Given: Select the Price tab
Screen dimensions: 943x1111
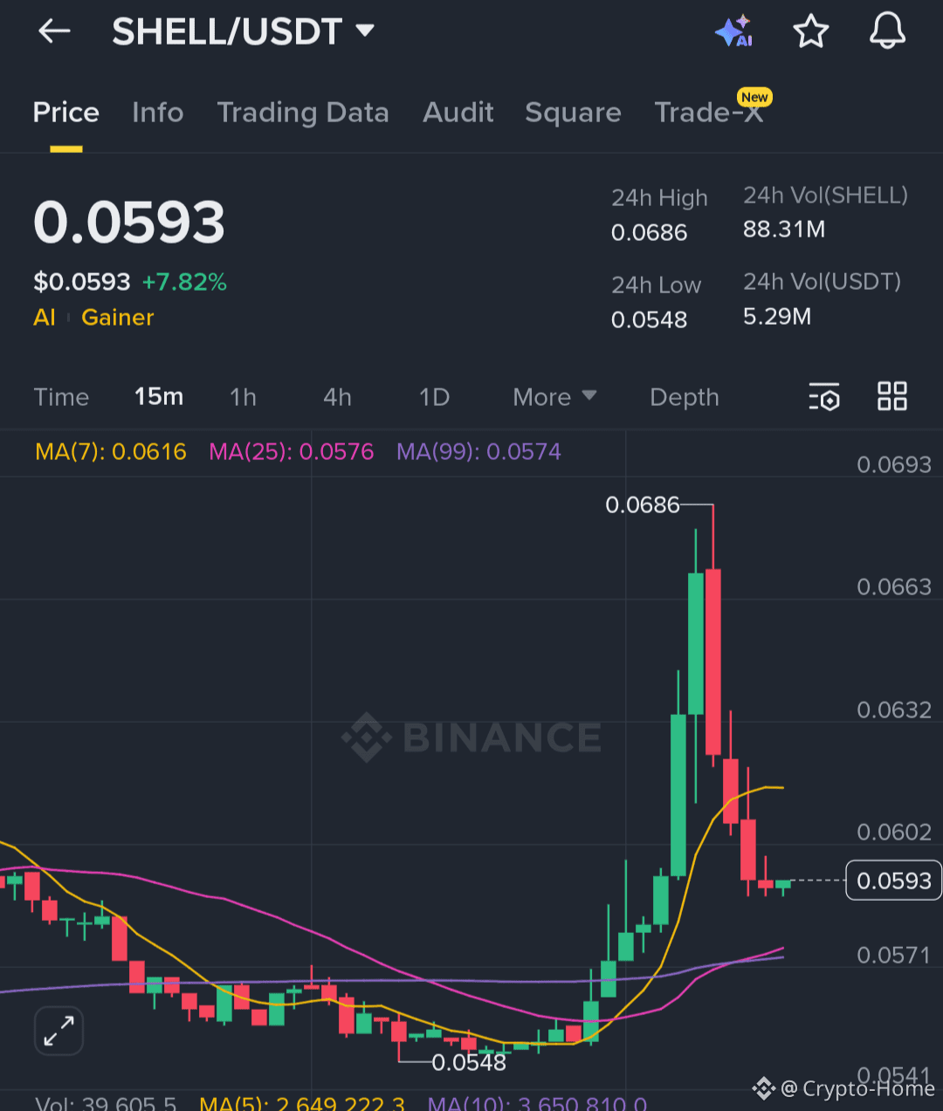Looking at the screenshot, I should 66,113.
